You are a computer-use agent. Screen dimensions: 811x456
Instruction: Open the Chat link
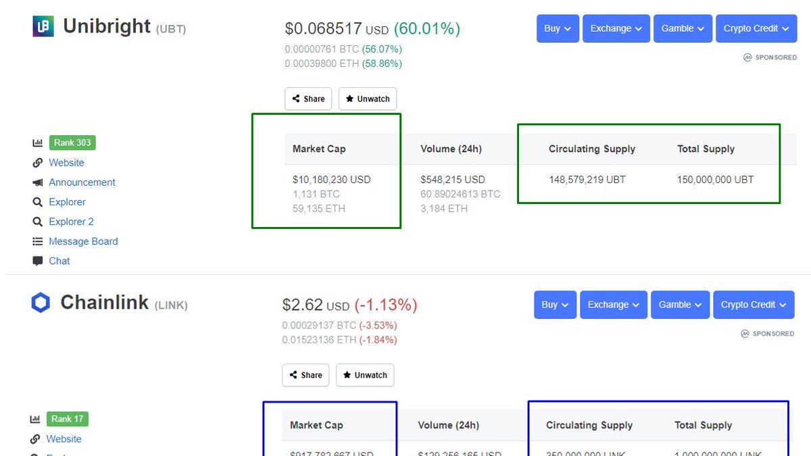point(59,261)
